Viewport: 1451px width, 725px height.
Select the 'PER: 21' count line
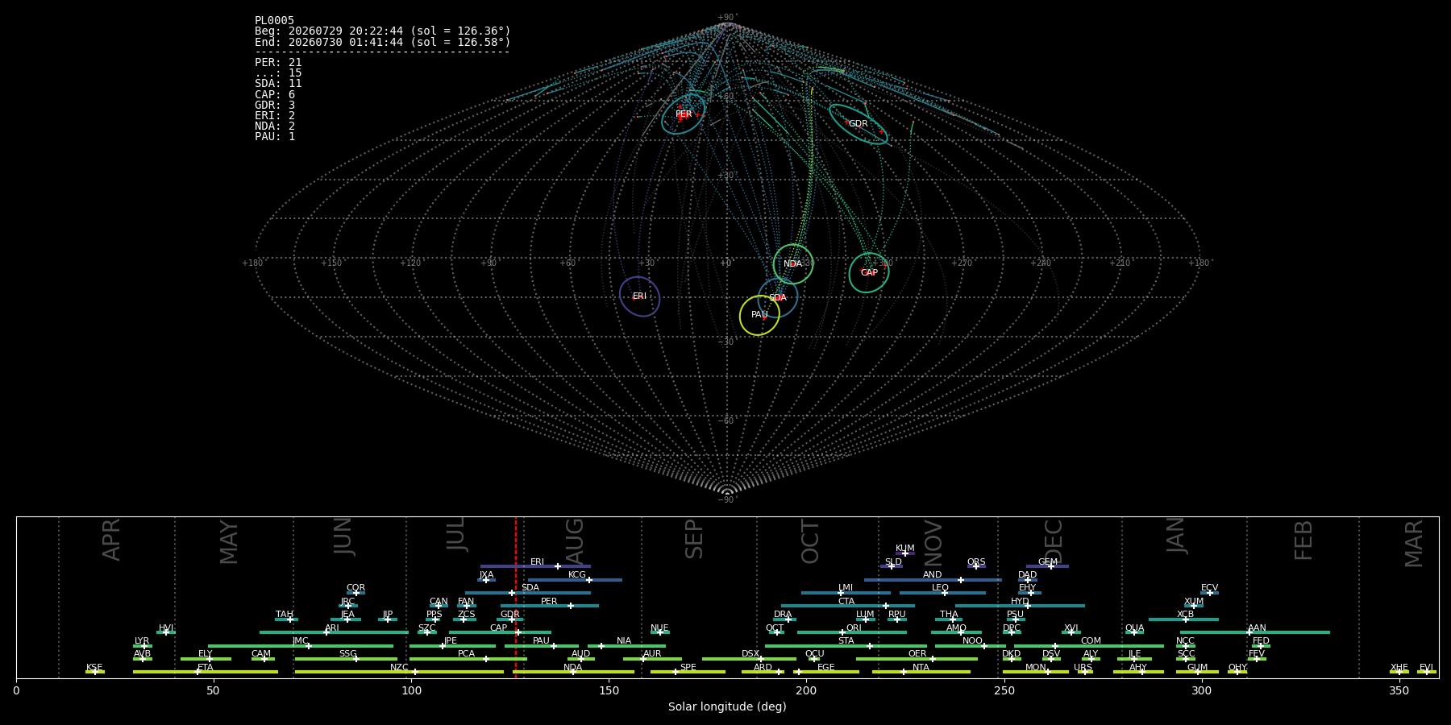(278, 62)
